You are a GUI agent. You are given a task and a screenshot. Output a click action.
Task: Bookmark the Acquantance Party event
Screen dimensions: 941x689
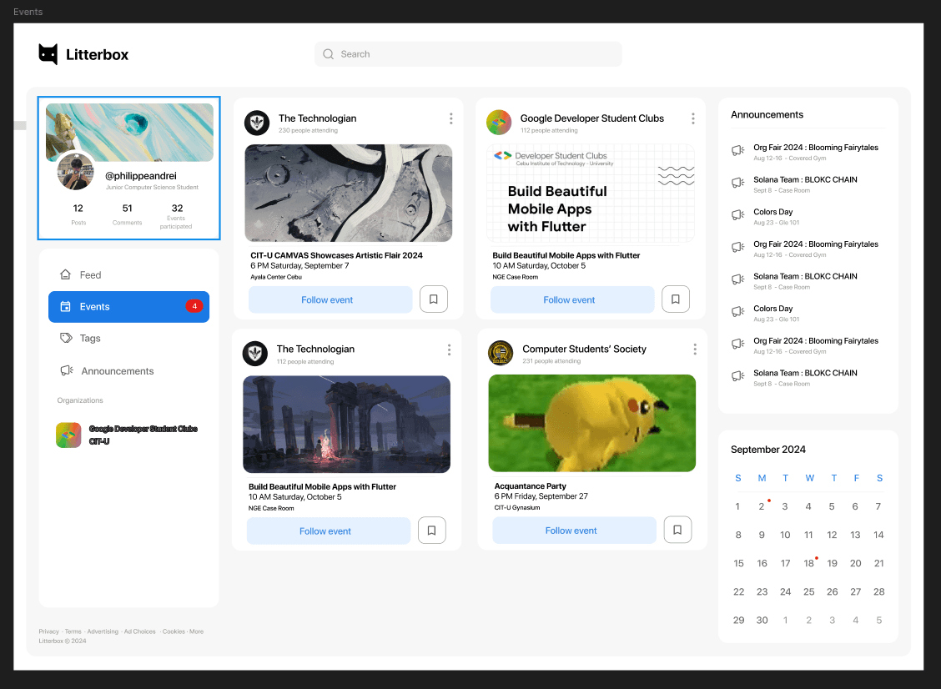coord(677,530)
